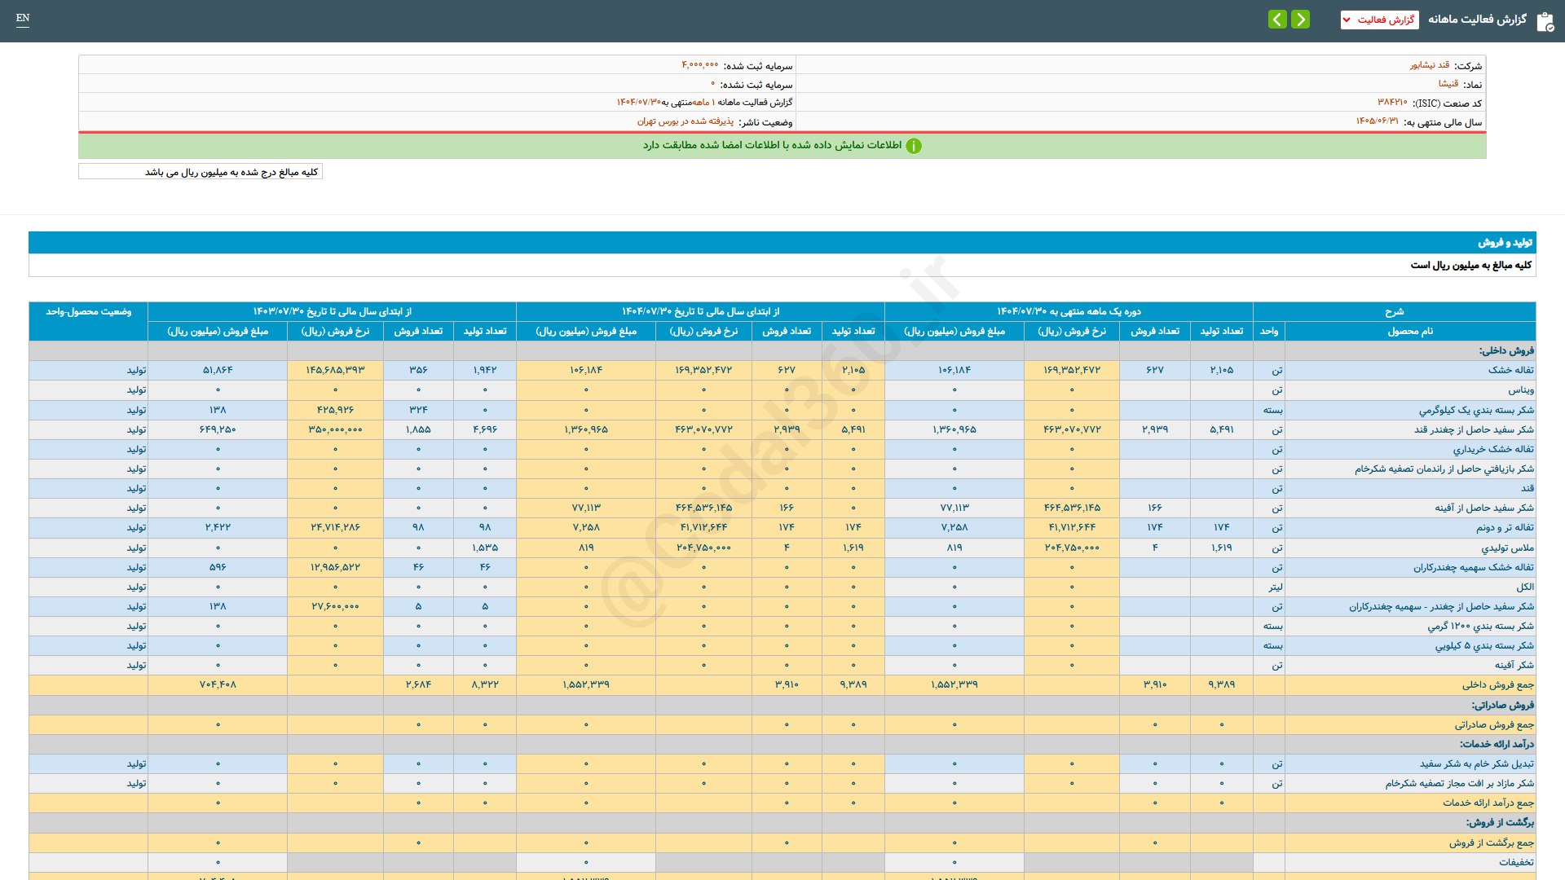Open company link قند نیشابور
1565x880 pixels.
point(1430,65)
